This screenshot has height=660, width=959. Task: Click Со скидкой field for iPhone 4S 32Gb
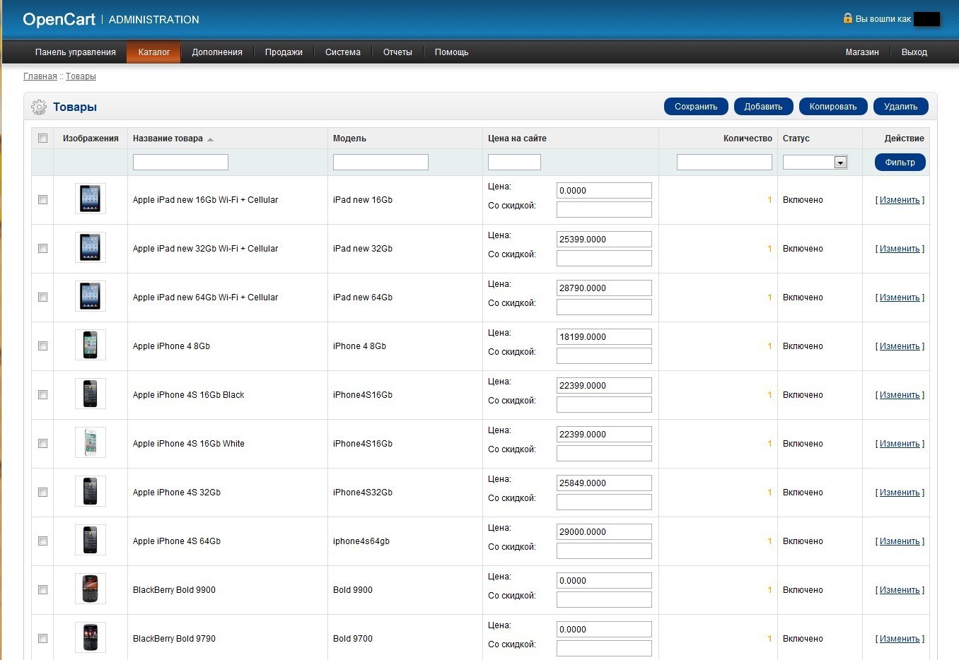pyautogui.click(x=604, y=502)
